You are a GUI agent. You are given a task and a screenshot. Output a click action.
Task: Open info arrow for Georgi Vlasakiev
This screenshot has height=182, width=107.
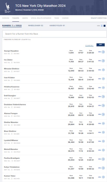coord(103,52)
